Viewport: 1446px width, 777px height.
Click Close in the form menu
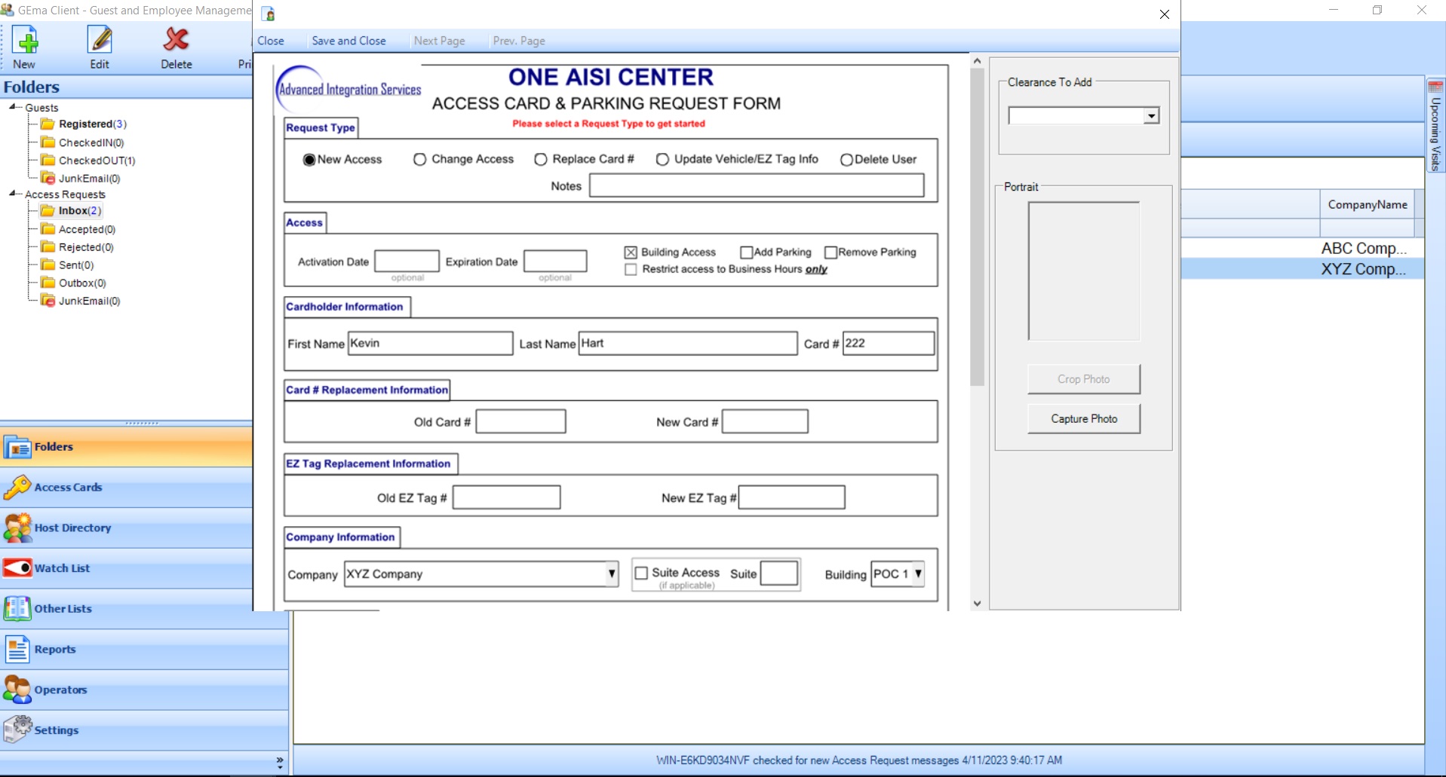point(271,41)
